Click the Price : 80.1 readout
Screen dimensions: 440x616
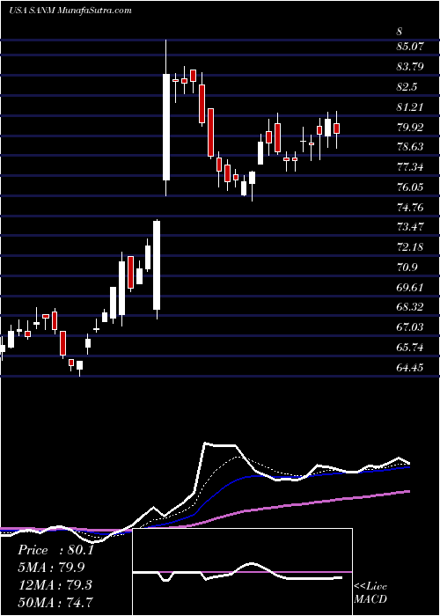tap(55, 550)
